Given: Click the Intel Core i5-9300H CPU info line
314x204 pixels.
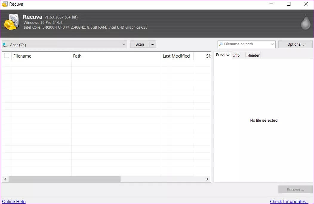Looking at the screenshot, I should [x=85, y=27].
